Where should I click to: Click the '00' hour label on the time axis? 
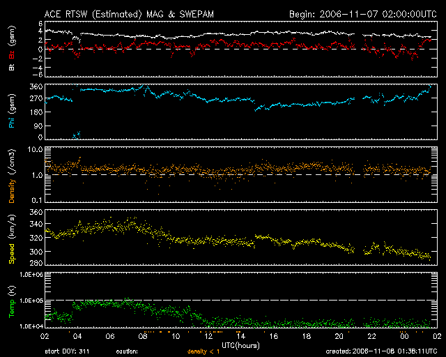coord(404,337)
